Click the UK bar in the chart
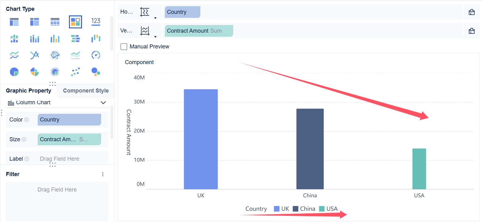483x222 pixels. click(201, 139)
